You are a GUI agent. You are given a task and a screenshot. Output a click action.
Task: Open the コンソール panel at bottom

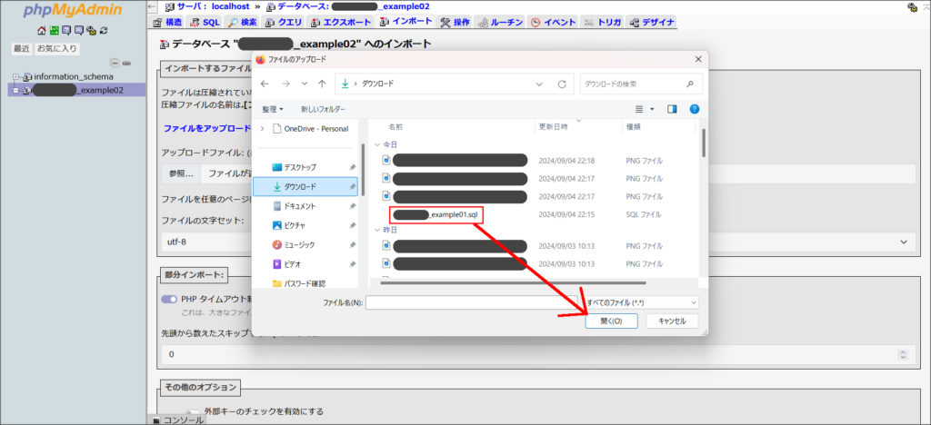pyautogui.click(x=179, y=420)
